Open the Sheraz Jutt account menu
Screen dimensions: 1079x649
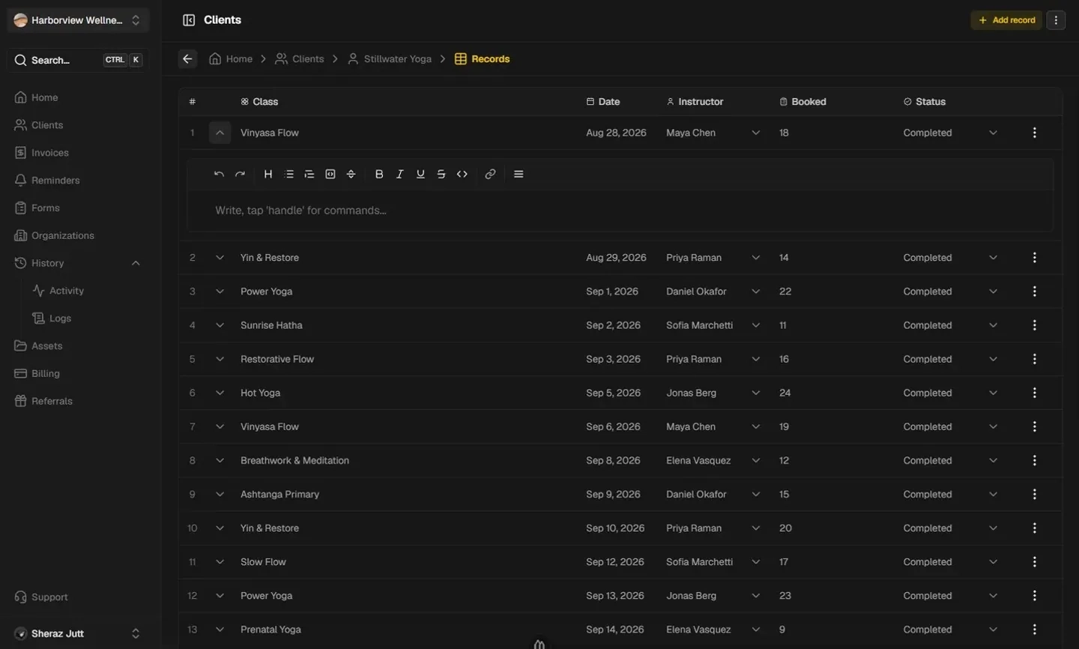click(79, 633)
